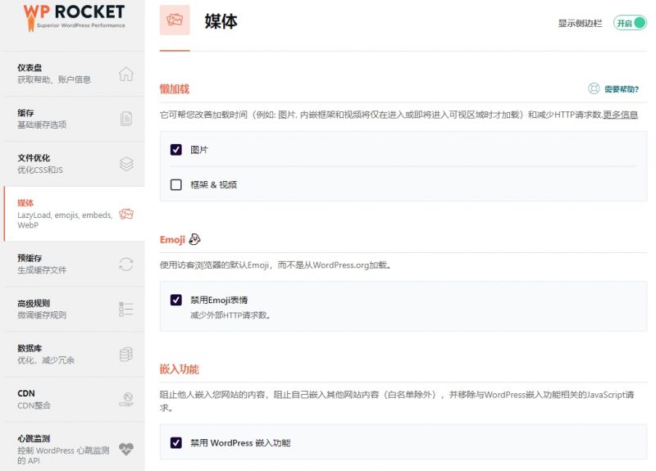Image resolution: width=656 pixels, height=471 pixels.
Task: Uncheck 禁用 WordPress 嵌入功能 checkbox
Action: click(176, 442)
